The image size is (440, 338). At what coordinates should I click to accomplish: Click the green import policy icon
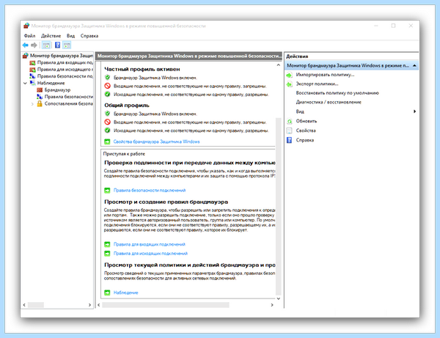290,75
